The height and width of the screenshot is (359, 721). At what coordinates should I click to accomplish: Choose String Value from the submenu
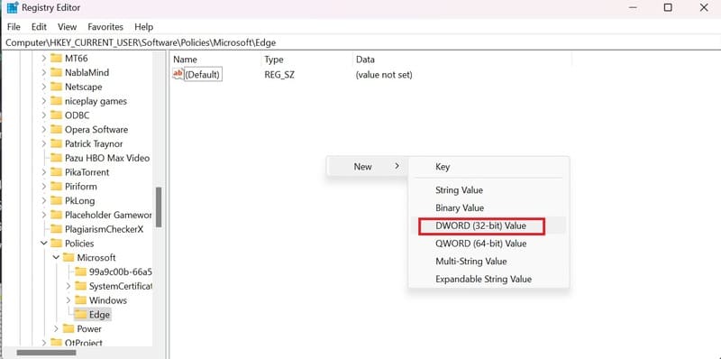[488, 190]
